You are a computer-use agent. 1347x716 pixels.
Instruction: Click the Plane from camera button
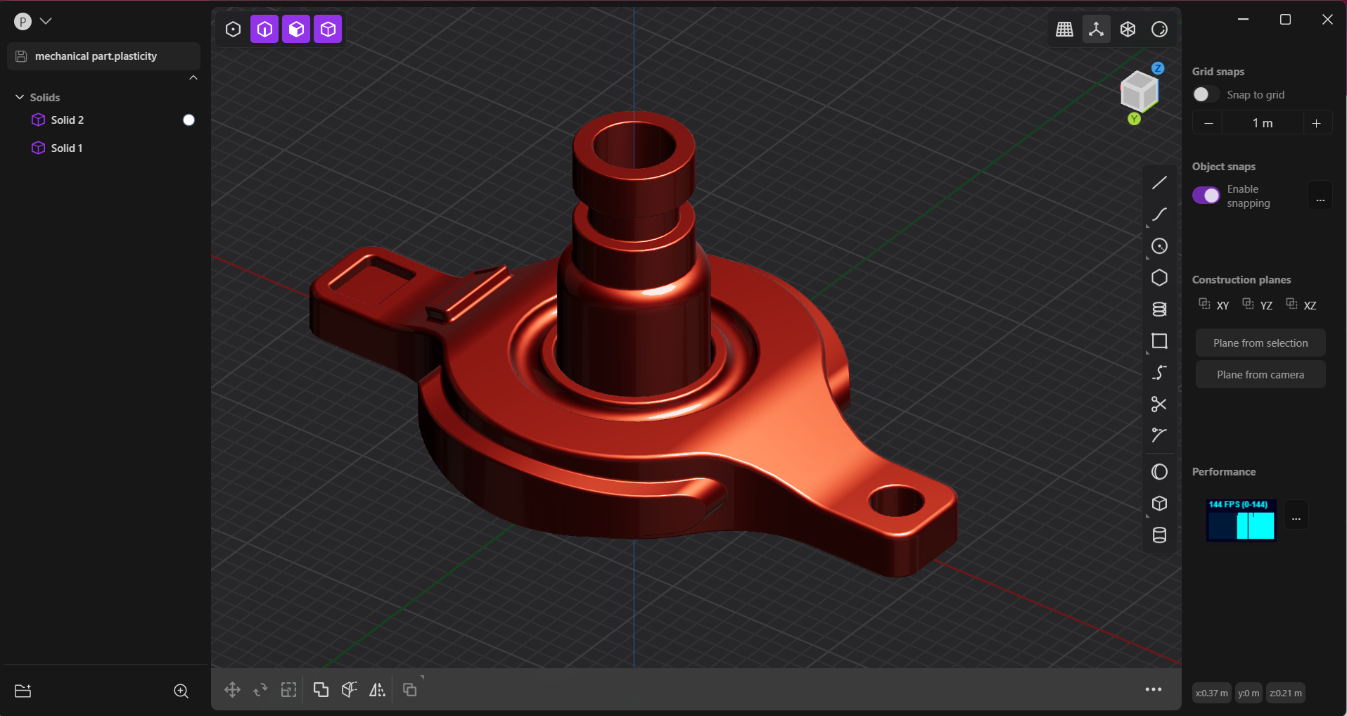(x=1259, y=374)
